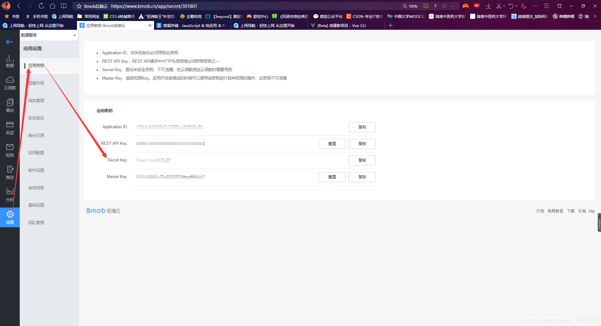Open the 视频教程 link in the footer
This screenshot has width=601, height=326.
point(555,211)
